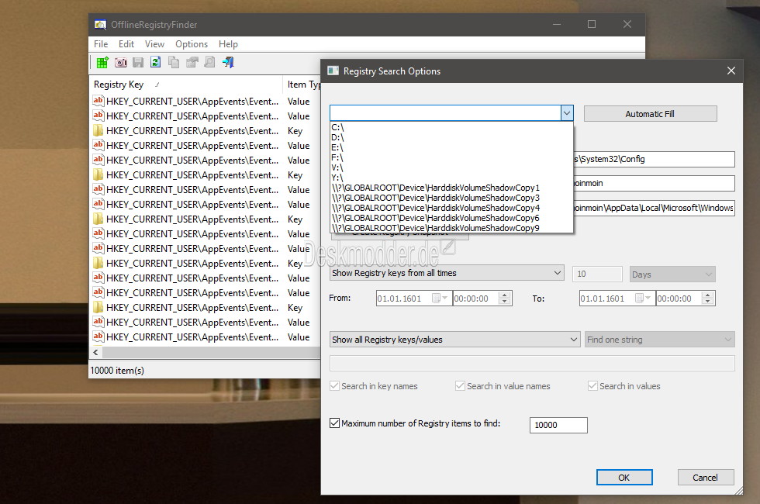This screenshot has height=504, width=760.
Task: Click the System32\Config path field
Action: pos(654,159)
